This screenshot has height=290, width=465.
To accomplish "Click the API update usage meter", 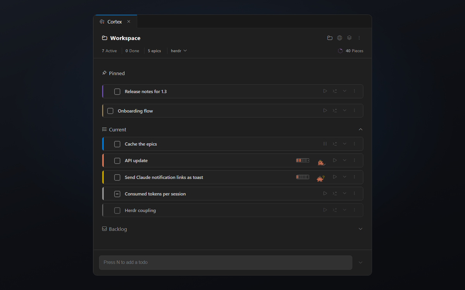I will coord(303,160).
